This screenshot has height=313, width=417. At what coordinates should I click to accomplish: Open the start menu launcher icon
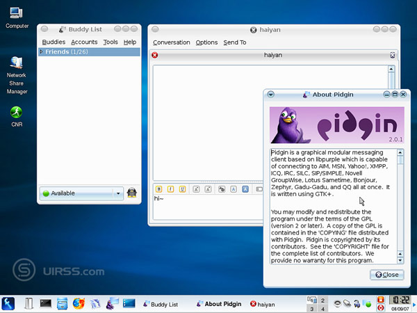pyautogui.click(x=9, y=303)
